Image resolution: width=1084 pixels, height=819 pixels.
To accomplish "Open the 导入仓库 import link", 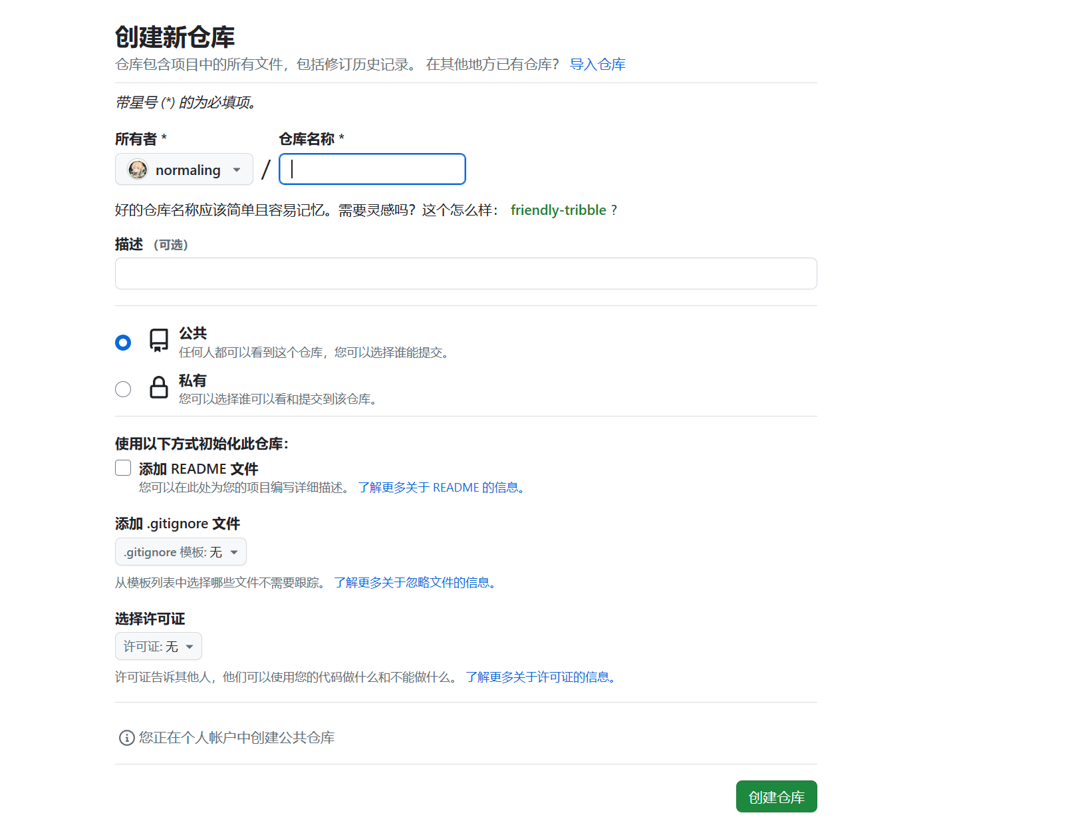I will pos(597,65).
